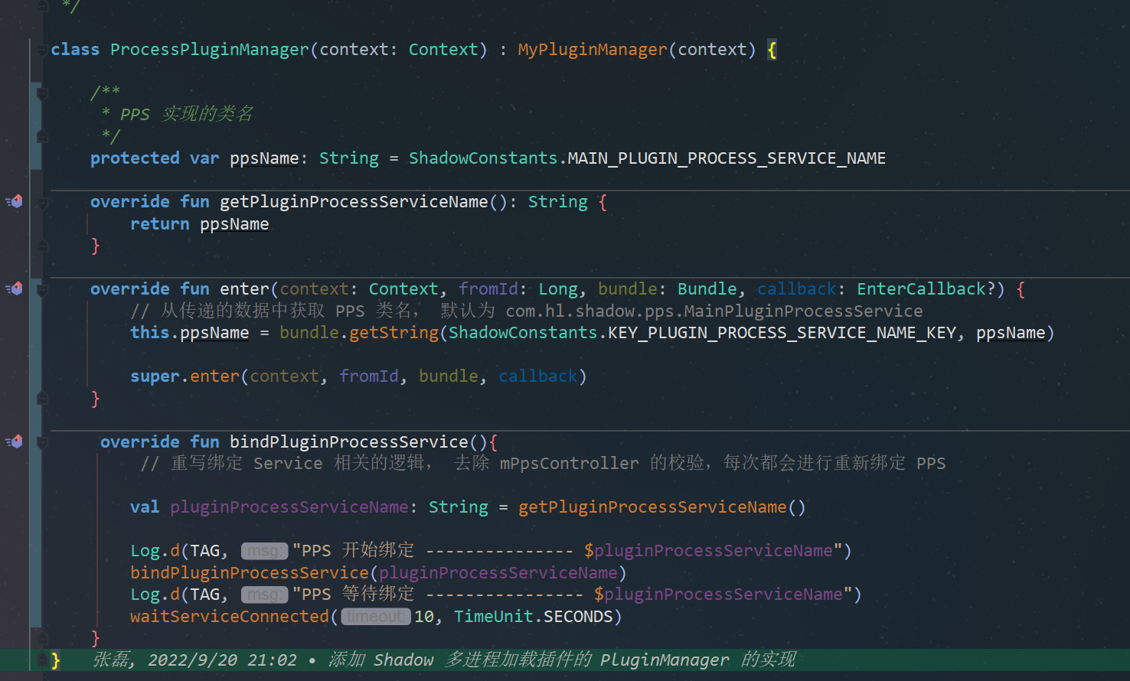Place cursor in the ppsName variable declaration
This screenshot has width=1130, height=681.
tap(263, 158)
